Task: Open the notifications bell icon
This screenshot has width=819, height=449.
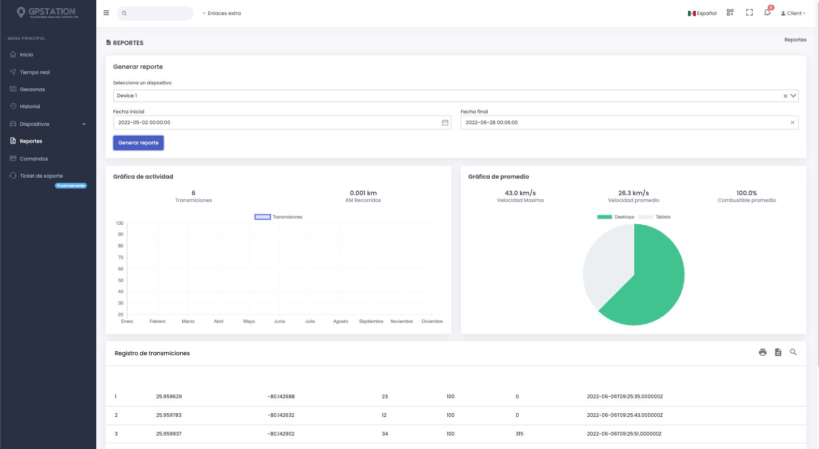Action: coord(767,13)
